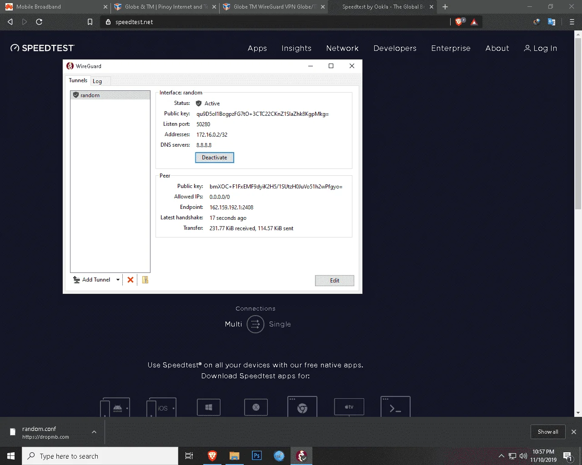Close the downloads bar
This screenshot has width=582, height=465.
coord(574,432)
